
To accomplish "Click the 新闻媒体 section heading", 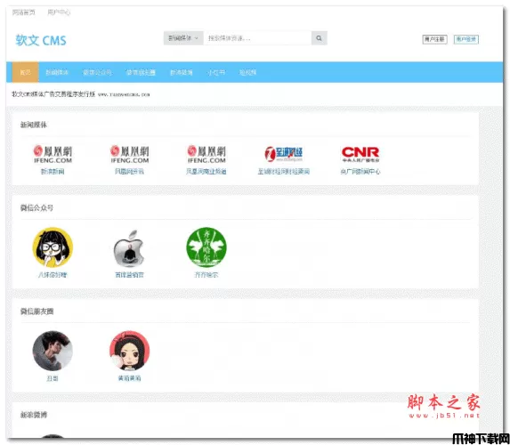I will (34, 125).
